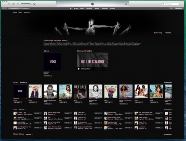Screen dimensions: 186x141
Task: Click the Beautiful Liar song artwork
Action: pos(15,123)
